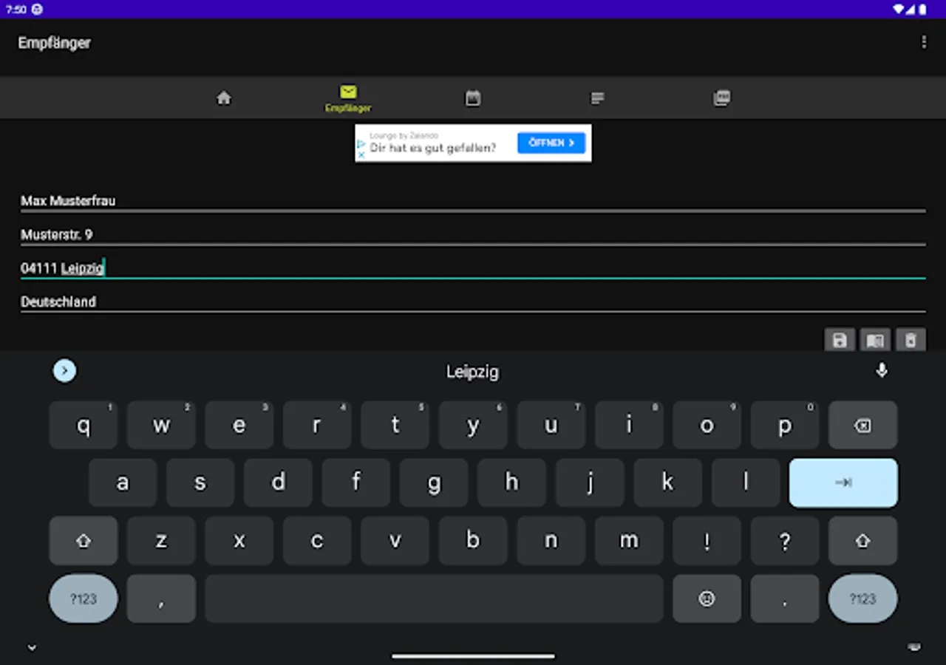
Task: Tap the q key
Action: point(84,426)
